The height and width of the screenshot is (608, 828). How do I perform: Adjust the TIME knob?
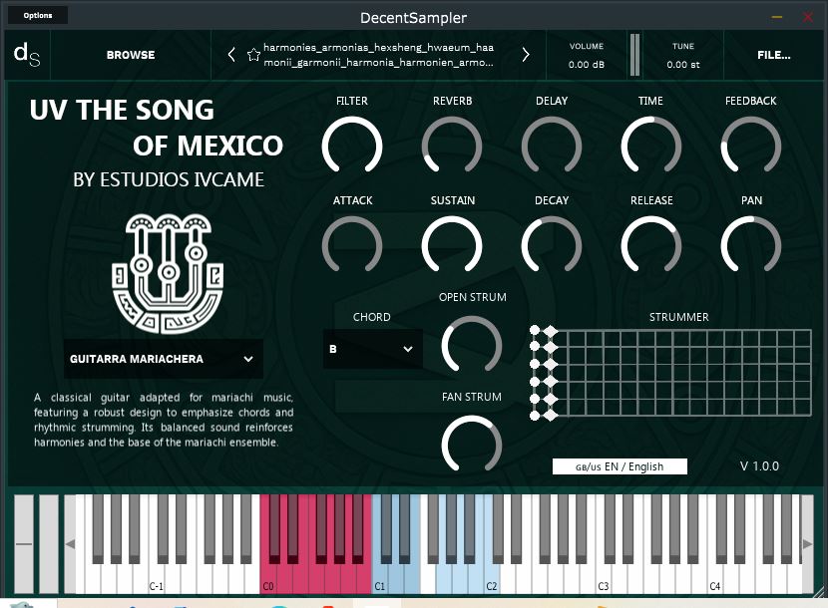(651, 146)
